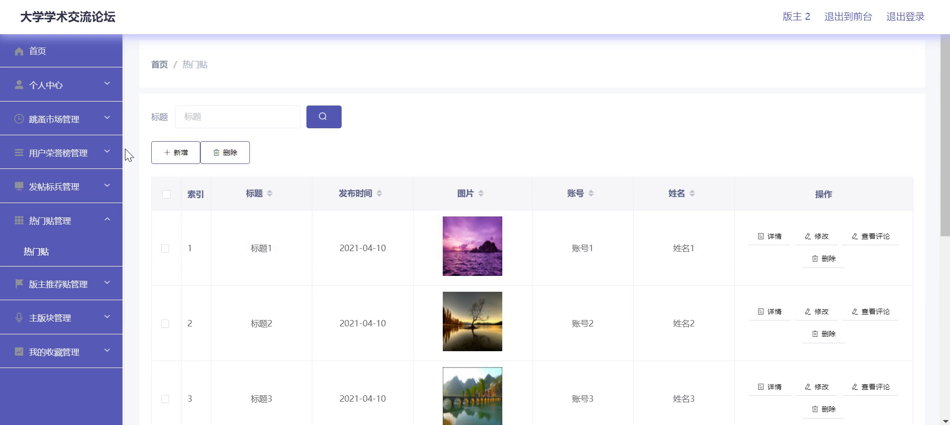
Task: Sort the table by 账号 column arrows
Action: 591,193
